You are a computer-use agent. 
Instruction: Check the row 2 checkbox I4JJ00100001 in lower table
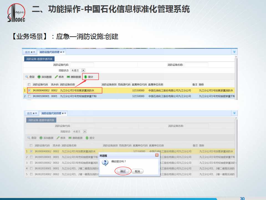(31, 157)
